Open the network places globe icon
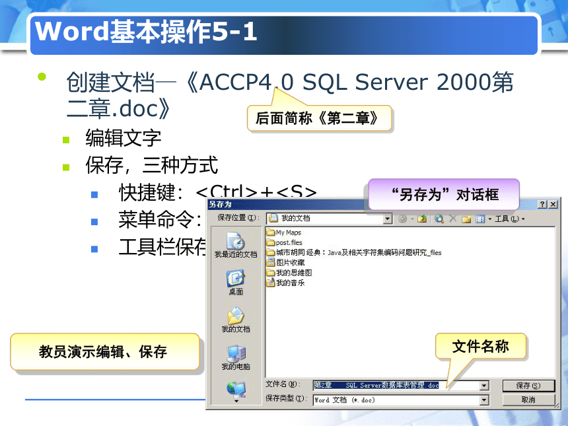Image resolution: width=568 pixels, height=426 pixels. (236, 390)
